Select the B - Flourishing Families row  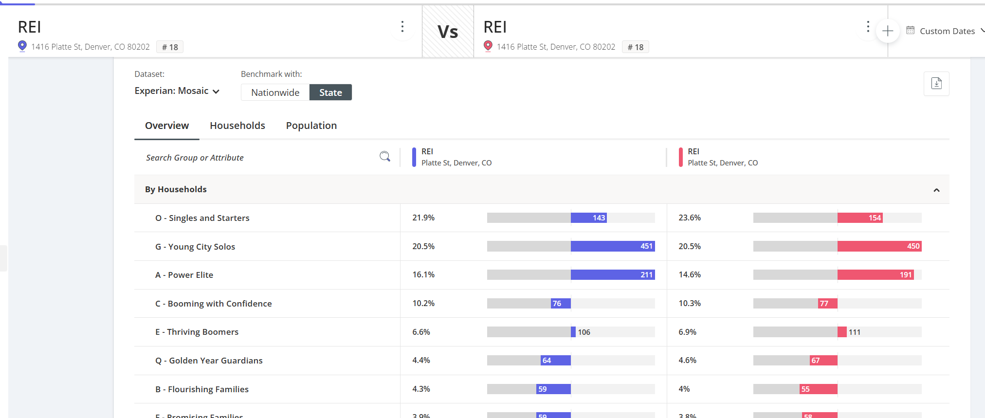(x=542, y=389)
